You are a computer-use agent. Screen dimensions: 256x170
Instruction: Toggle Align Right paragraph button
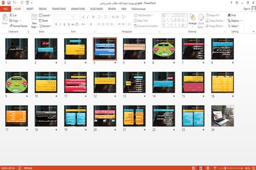[107, 24]
